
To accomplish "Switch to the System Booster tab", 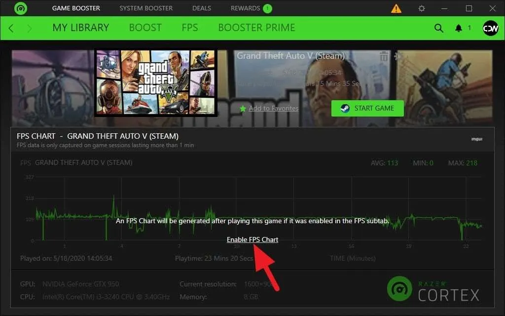I will [146, 8].
